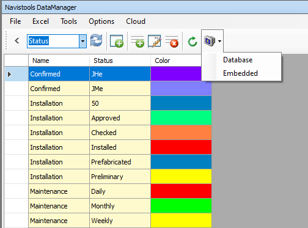
Task: Click the Installation name cell in Preliminary row
Action: (59, 177)
